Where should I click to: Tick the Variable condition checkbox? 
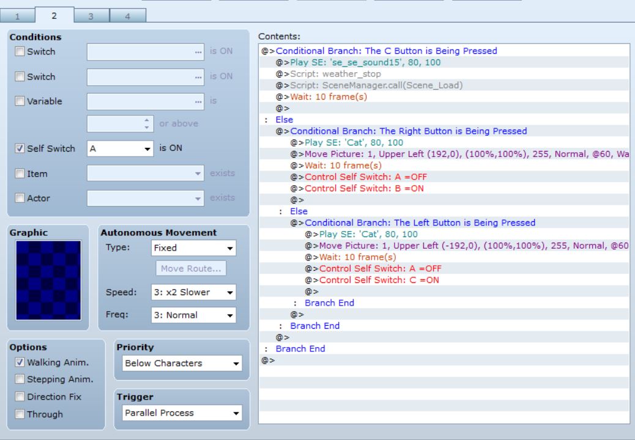pos(20,101)
